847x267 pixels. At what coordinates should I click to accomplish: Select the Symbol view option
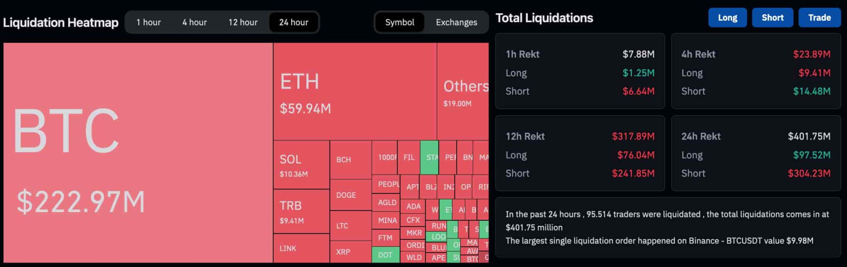click(x=400, y=22)
